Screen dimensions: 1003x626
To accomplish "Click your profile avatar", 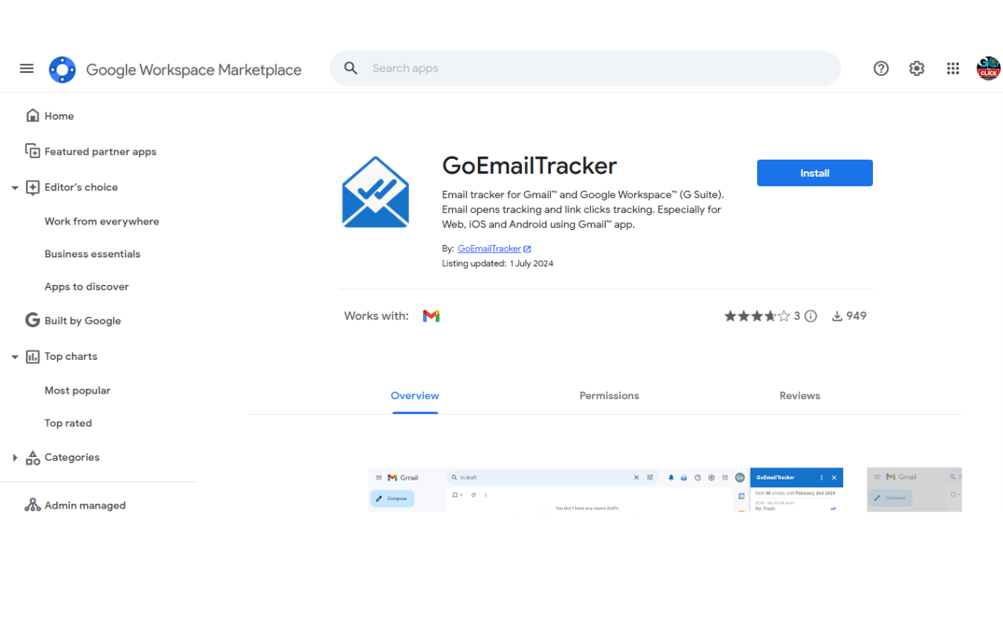I will pyautogui.click(x=988, y=68).
